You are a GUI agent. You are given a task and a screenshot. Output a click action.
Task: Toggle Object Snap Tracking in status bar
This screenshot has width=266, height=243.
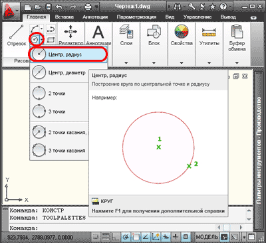click(146, 237)
